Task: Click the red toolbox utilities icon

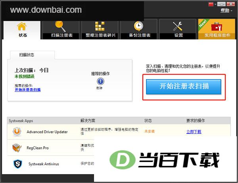Action: [217, 27]
